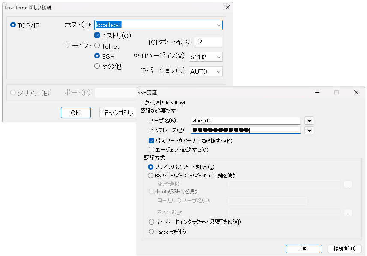Uncheck パスワードをメモリ上に記憶する checkbox
367x256 pixels.
point(151,140)
